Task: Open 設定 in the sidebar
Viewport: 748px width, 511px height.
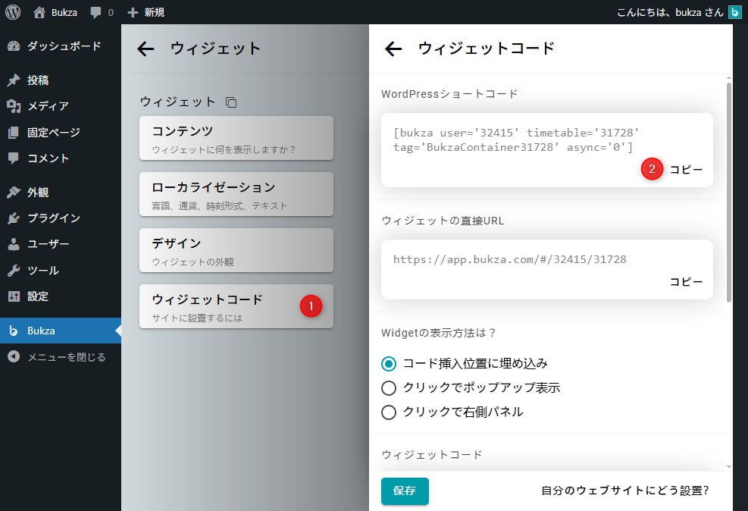Action: click(61, 296)
